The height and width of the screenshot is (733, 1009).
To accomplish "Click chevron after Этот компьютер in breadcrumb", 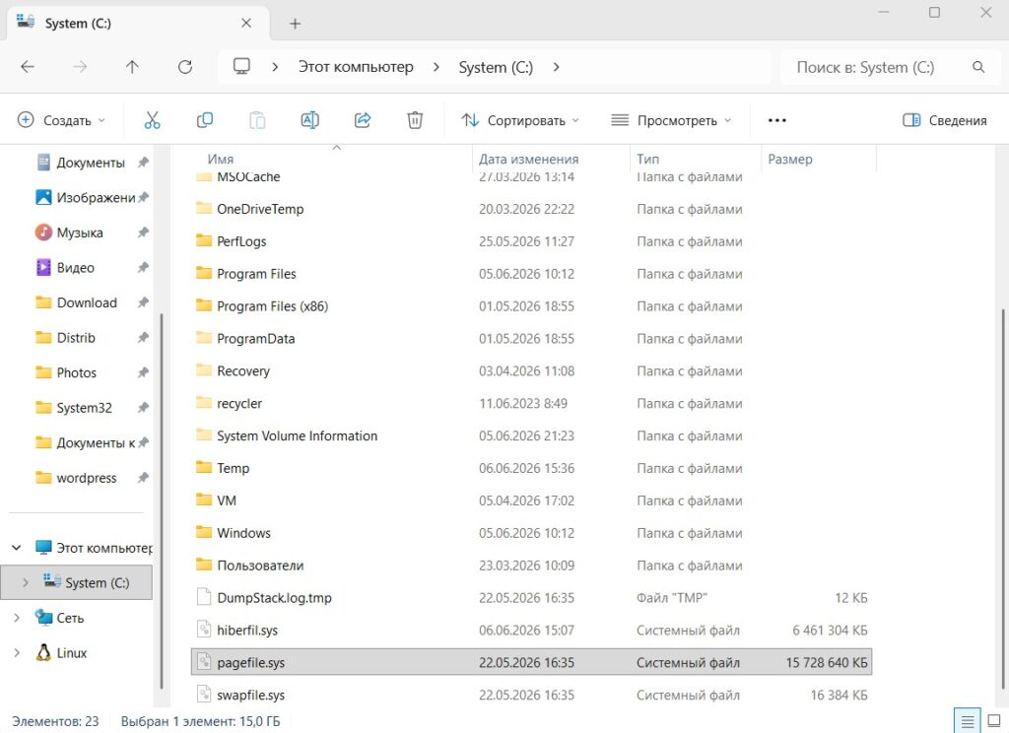I will click(437, 67).
